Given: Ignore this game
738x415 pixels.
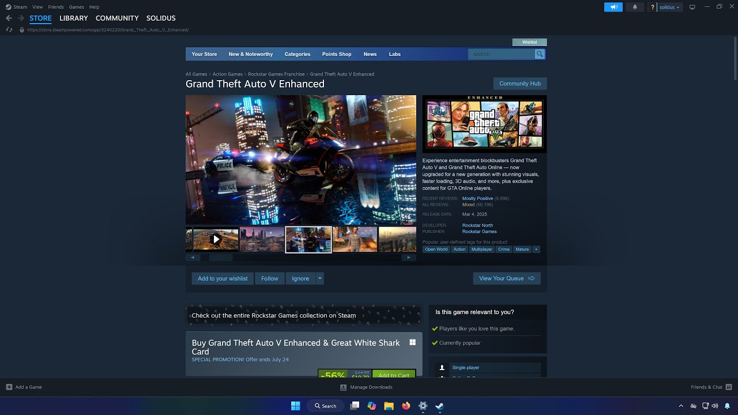Looking at the screenshot, I should (300, 278).
